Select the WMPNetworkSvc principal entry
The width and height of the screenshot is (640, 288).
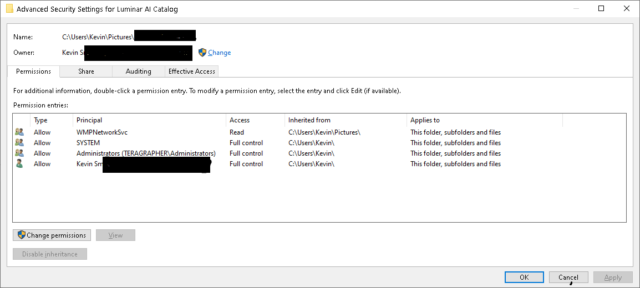click(x=102, y=132)
